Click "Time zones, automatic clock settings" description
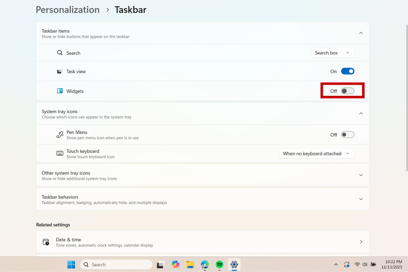 point(105,245)
